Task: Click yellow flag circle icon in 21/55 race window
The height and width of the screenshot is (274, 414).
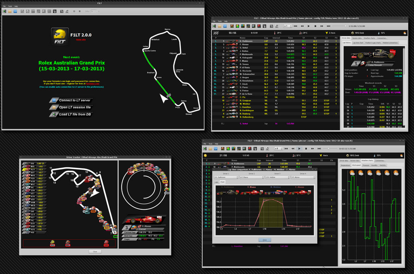Action: click(x=205, y=156)
